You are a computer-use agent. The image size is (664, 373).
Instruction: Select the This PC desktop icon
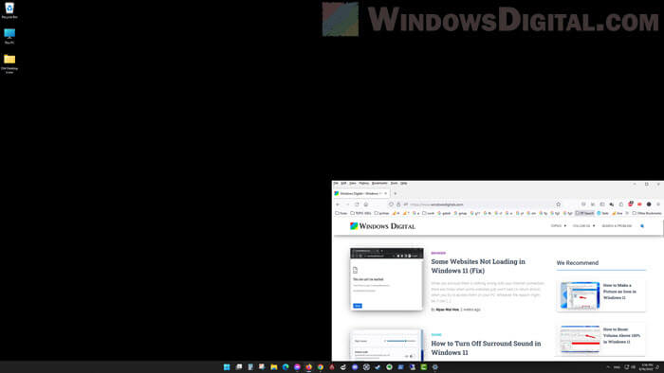[x=9, y=36]
